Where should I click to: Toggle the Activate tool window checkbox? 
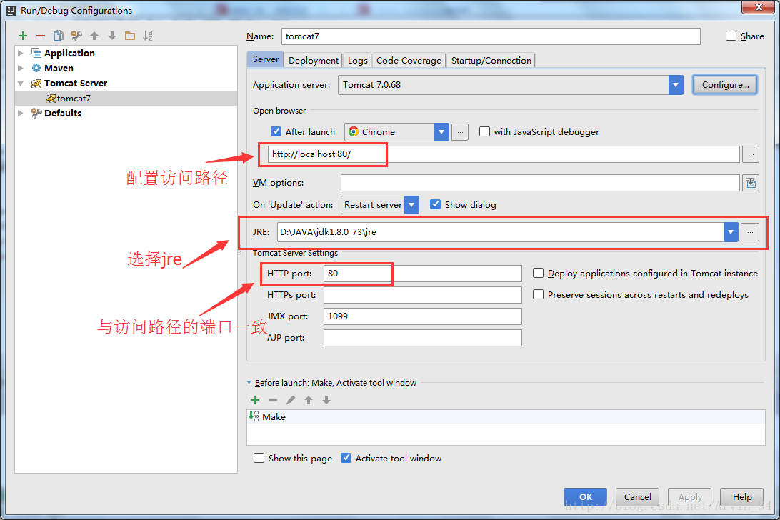click(346, 458)
